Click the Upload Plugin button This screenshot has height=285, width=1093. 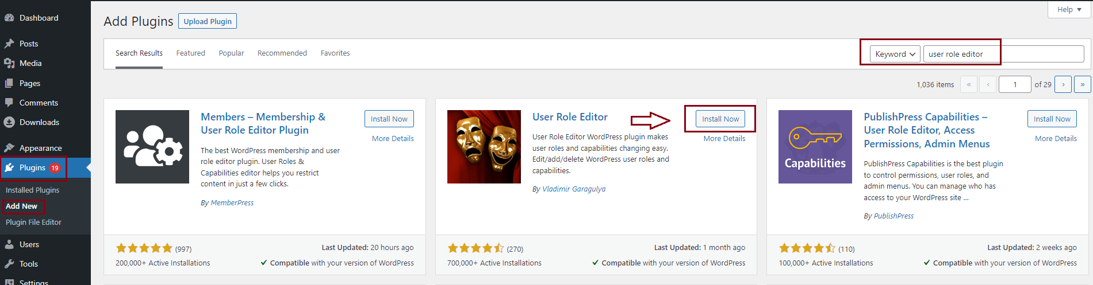point(208,21)
